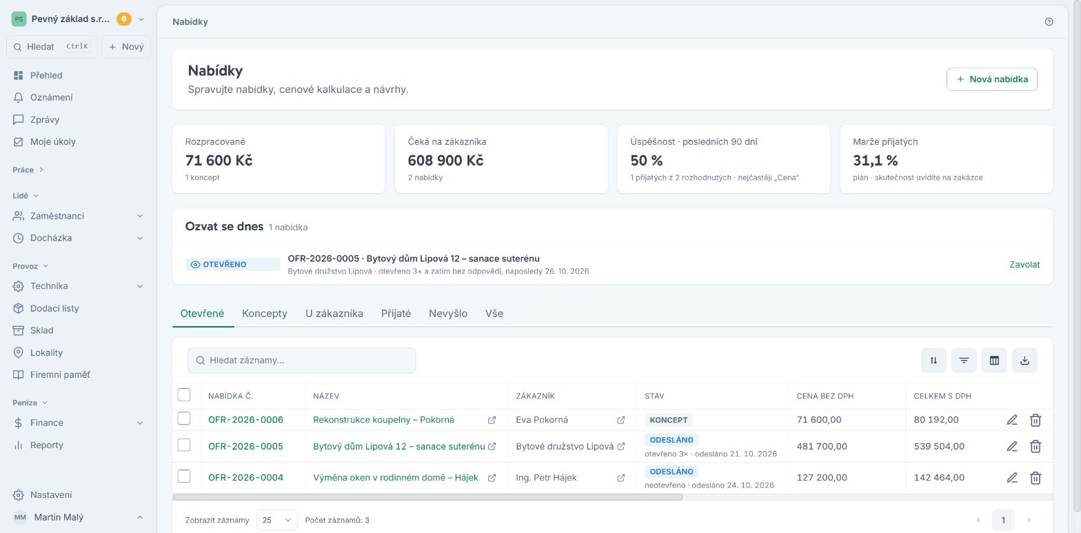Open the filter icon above the table

point(964,360)
